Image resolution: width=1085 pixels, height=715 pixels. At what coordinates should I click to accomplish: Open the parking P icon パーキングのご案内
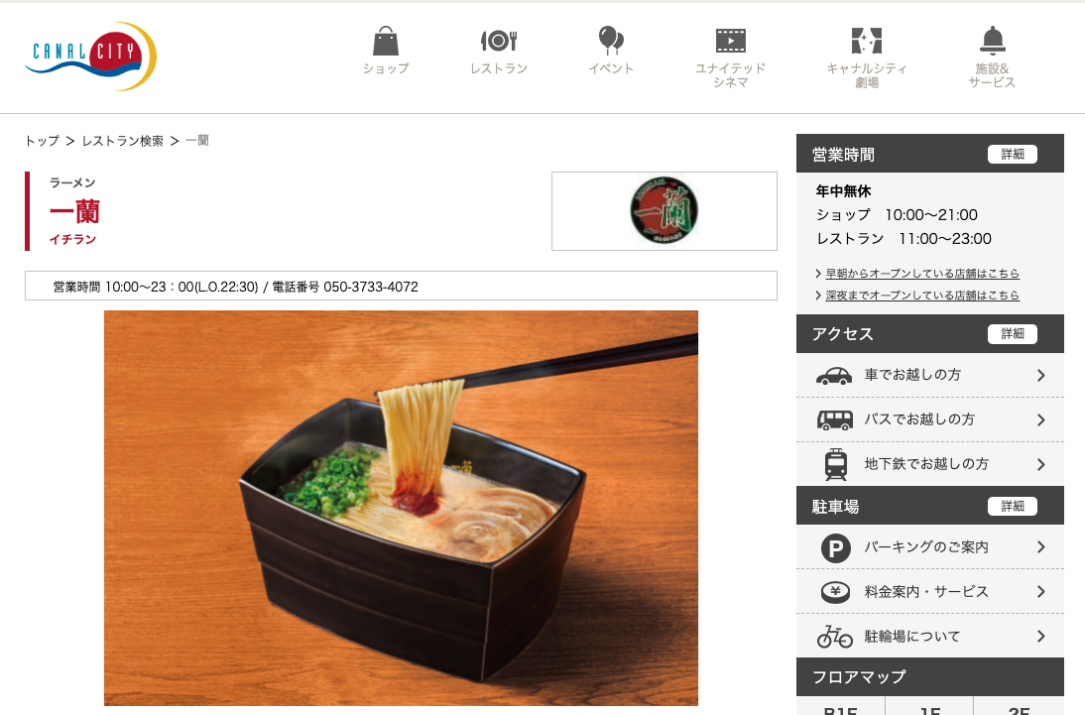tap(835, 548)
